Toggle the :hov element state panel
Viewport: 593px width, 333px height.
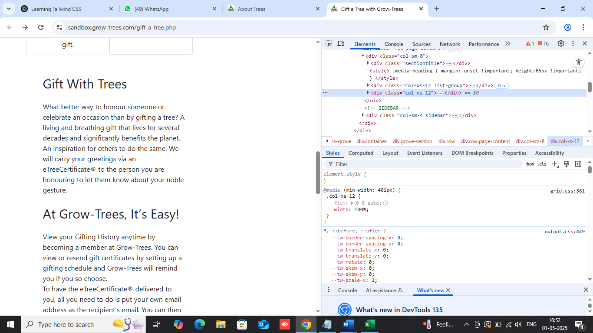pyautogui.click(x=530, y=164)
